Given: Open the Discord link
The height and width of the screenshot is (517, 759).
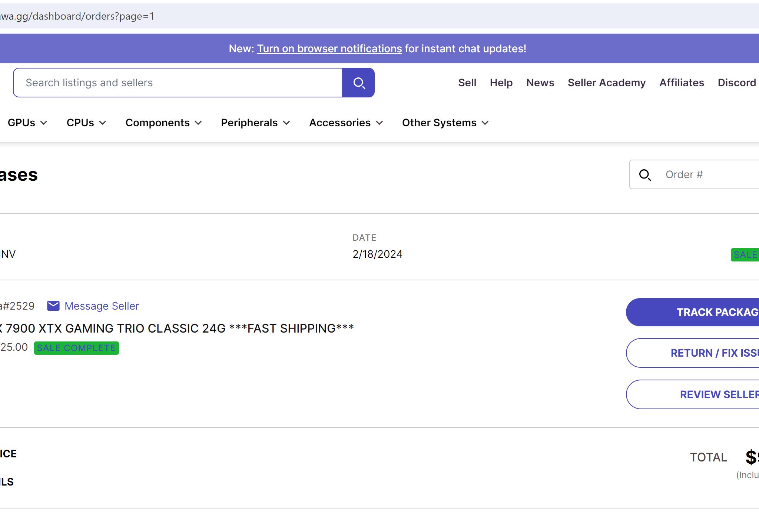Looking at the screenshot, I should pyautogui.click(x=737, y=83).
